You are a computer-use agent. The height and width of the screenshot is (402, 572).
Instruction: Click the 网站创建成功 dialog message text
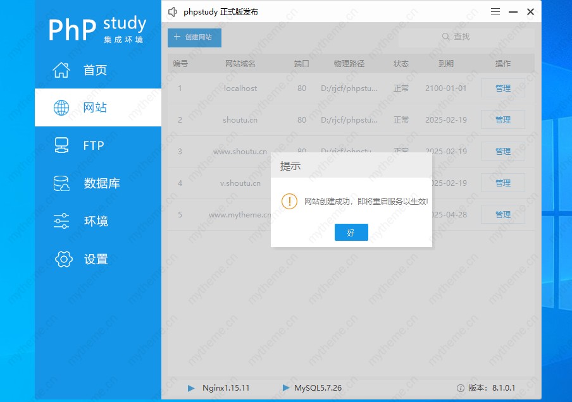(366, 201)
